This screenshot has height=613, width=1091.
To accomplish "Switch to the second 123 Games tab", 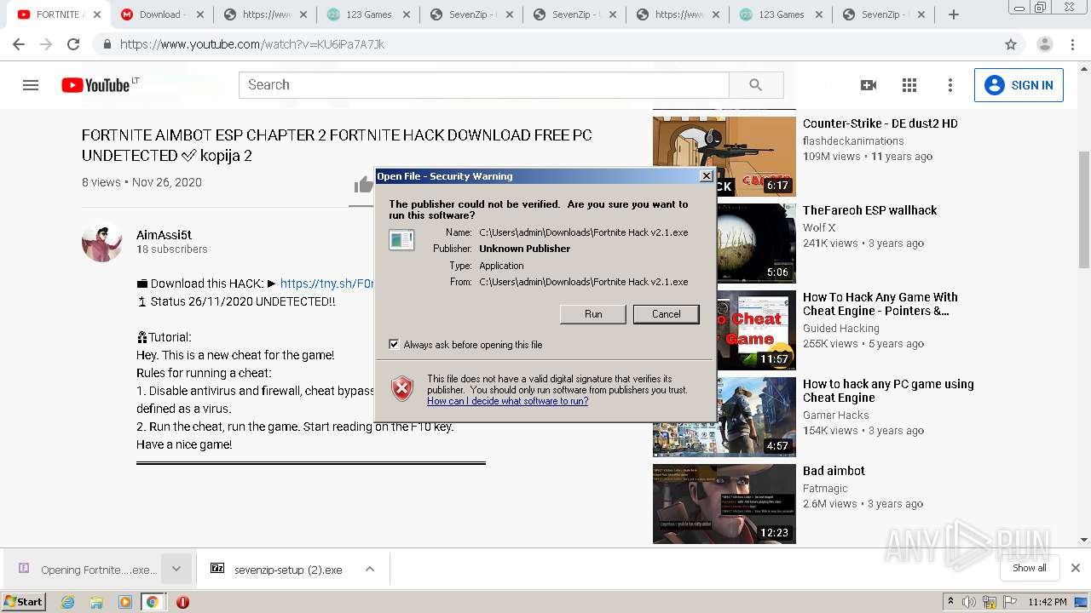I will [781, 14].
